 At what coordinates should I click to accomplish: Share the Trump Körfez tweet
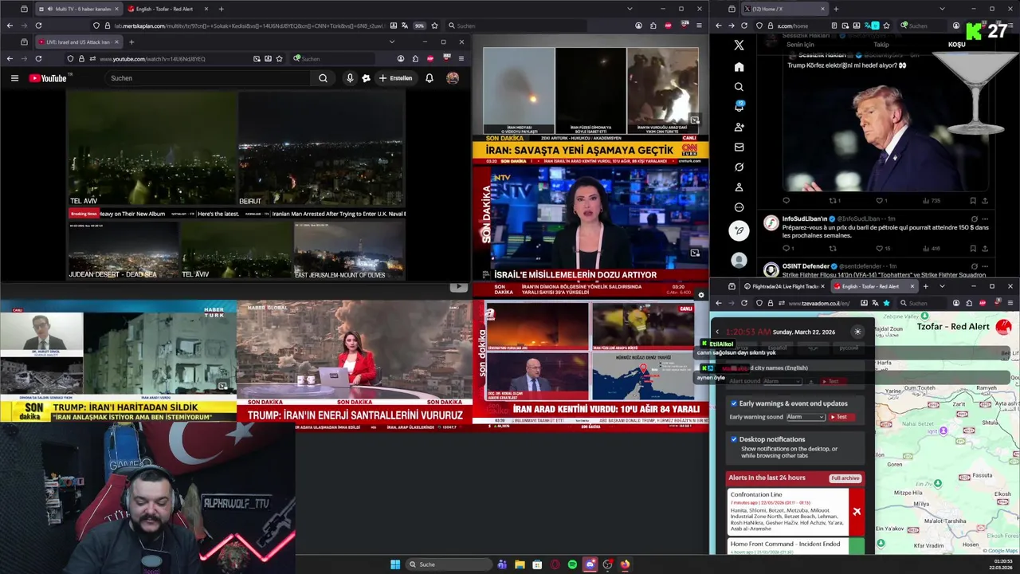pyautogui.click(x=986, y=201)
